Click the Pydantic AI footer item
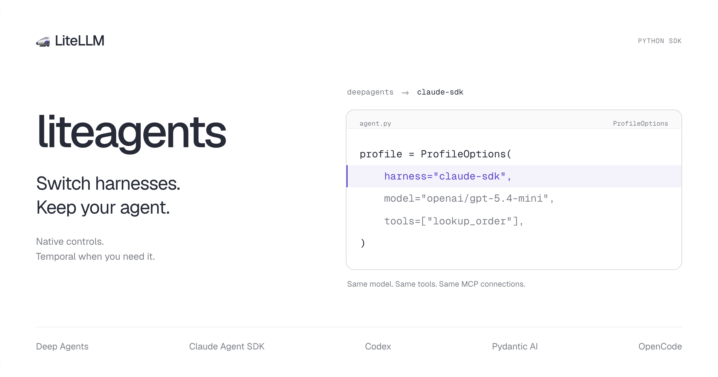This screenshot has height=377, width=718. coord(515,346)
